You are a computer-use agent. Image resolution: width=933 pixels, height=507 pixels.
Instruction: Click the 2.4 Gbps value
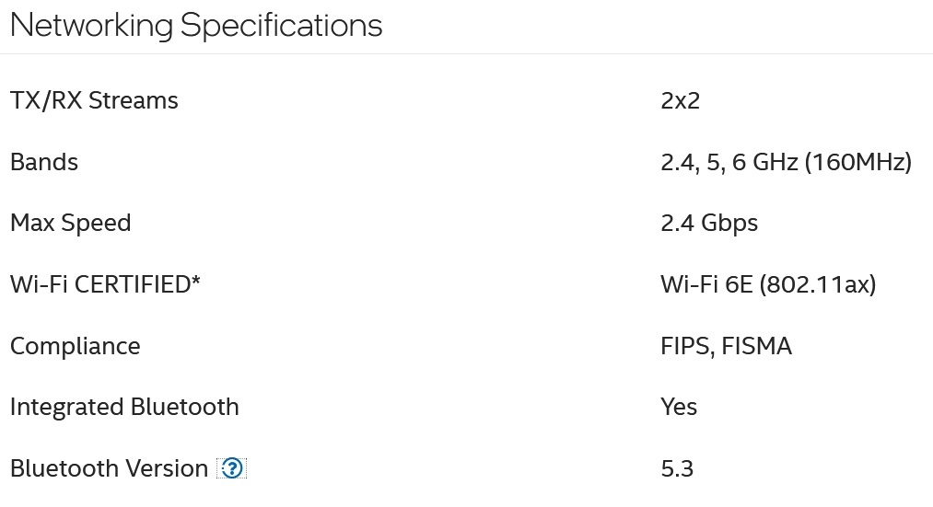coord(709,224)
